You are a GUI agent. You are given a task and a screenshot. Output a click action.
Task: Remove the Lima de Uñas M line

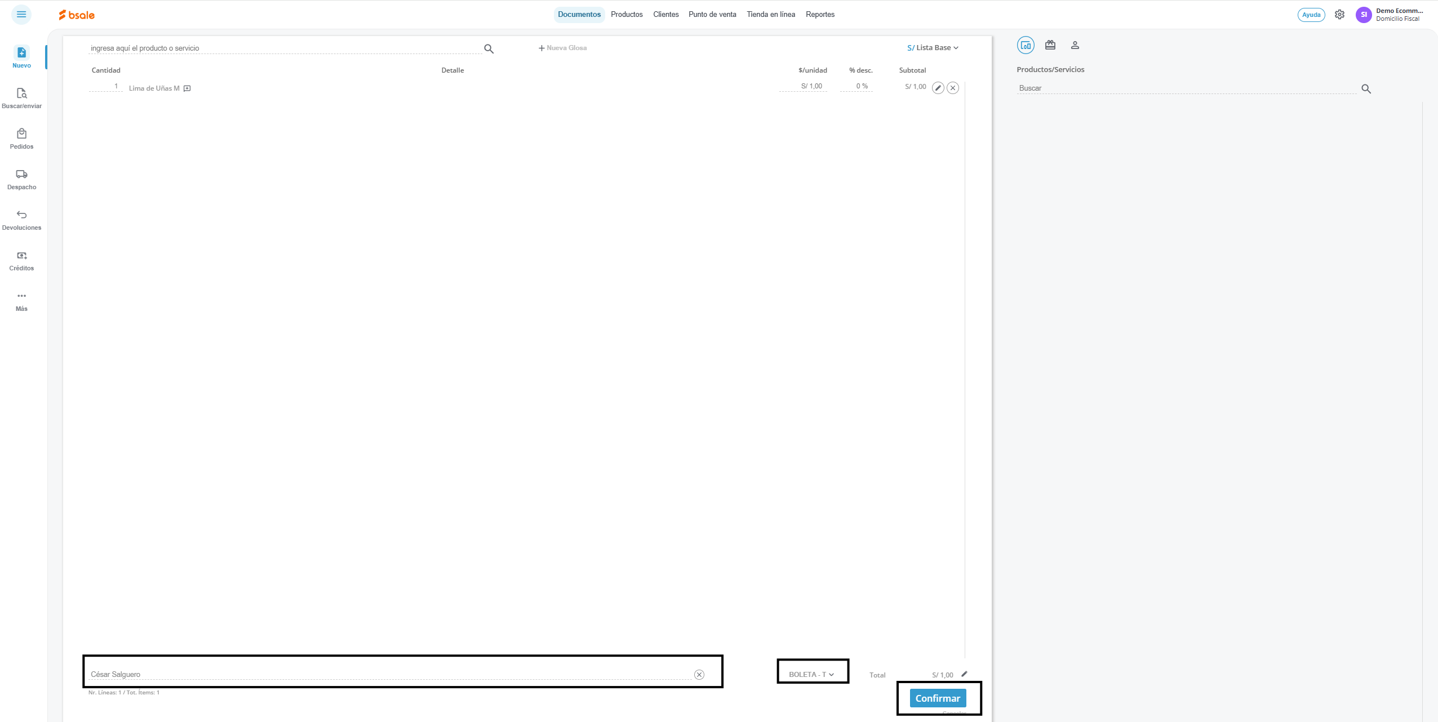tap(953, 88)
